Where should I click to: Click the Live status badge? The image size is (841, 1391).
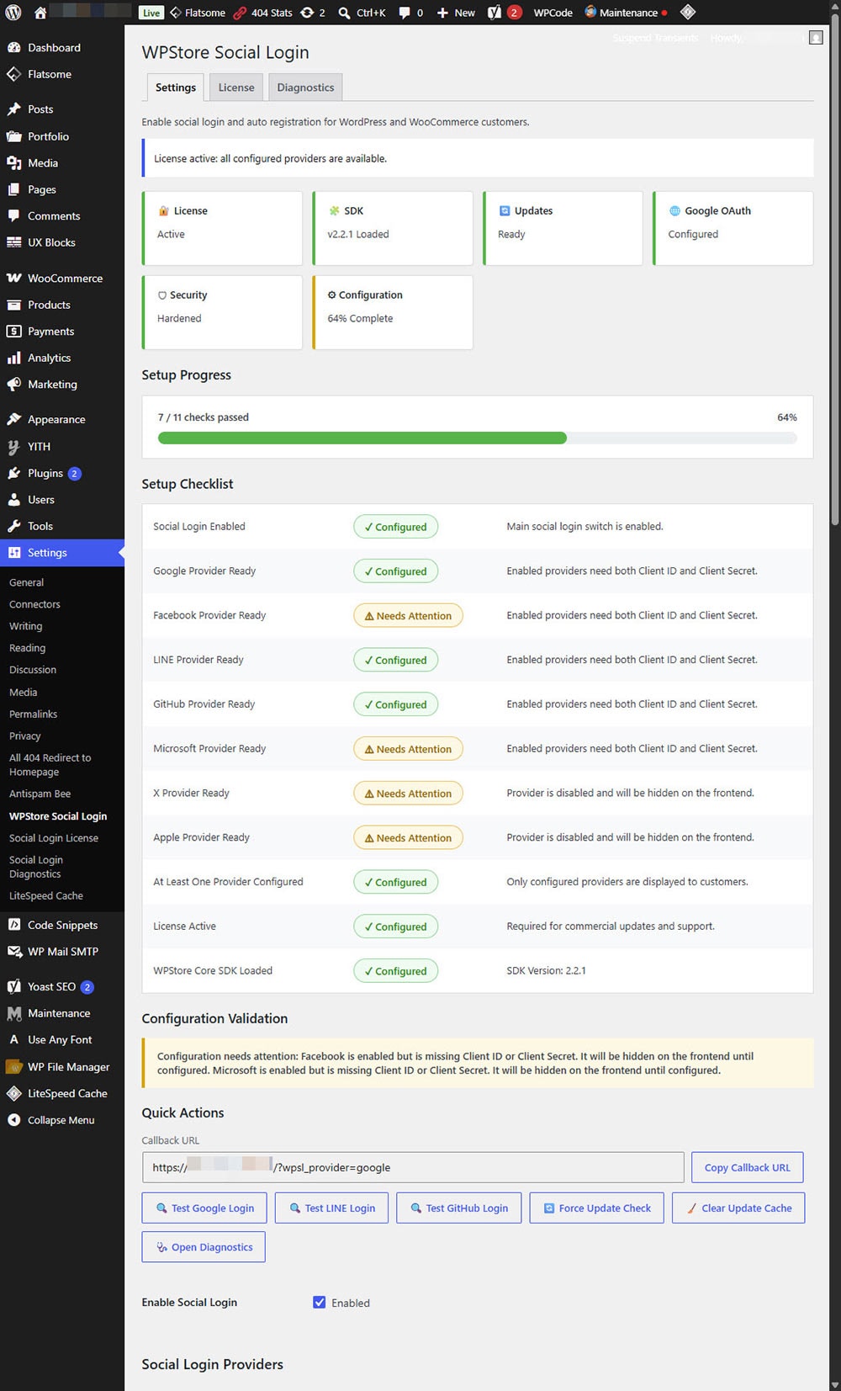tap(151, 13)
